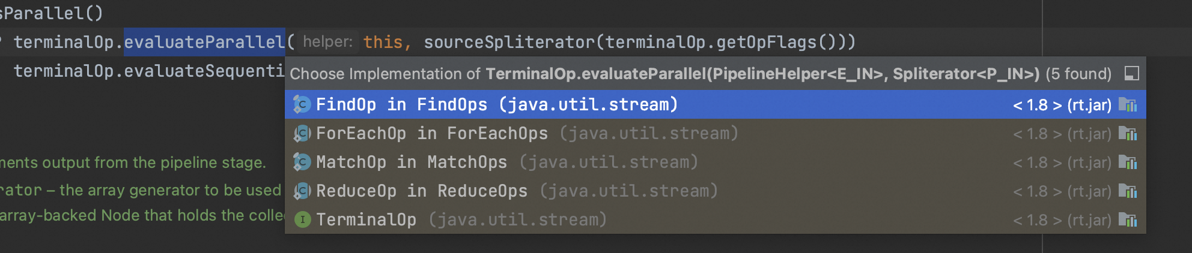This screenshot has width=1192, height=253.
Task: Select ReduceOp in ReduceOps entry
Action: click(517, 191)
